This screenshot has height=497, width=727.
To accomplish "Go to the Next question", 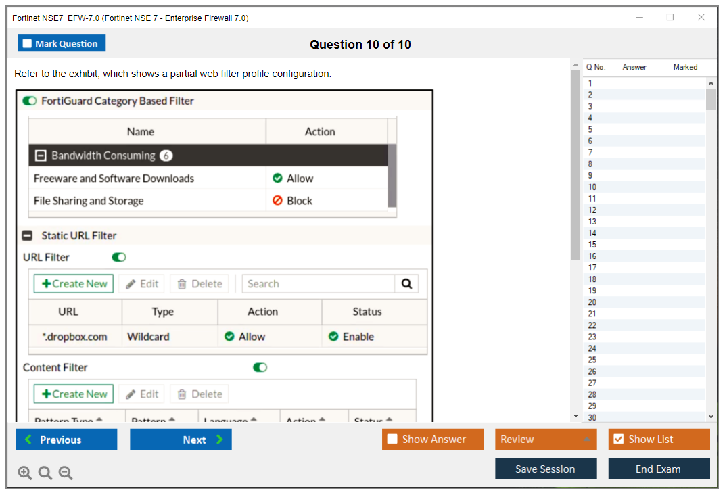I will (181, 440).
